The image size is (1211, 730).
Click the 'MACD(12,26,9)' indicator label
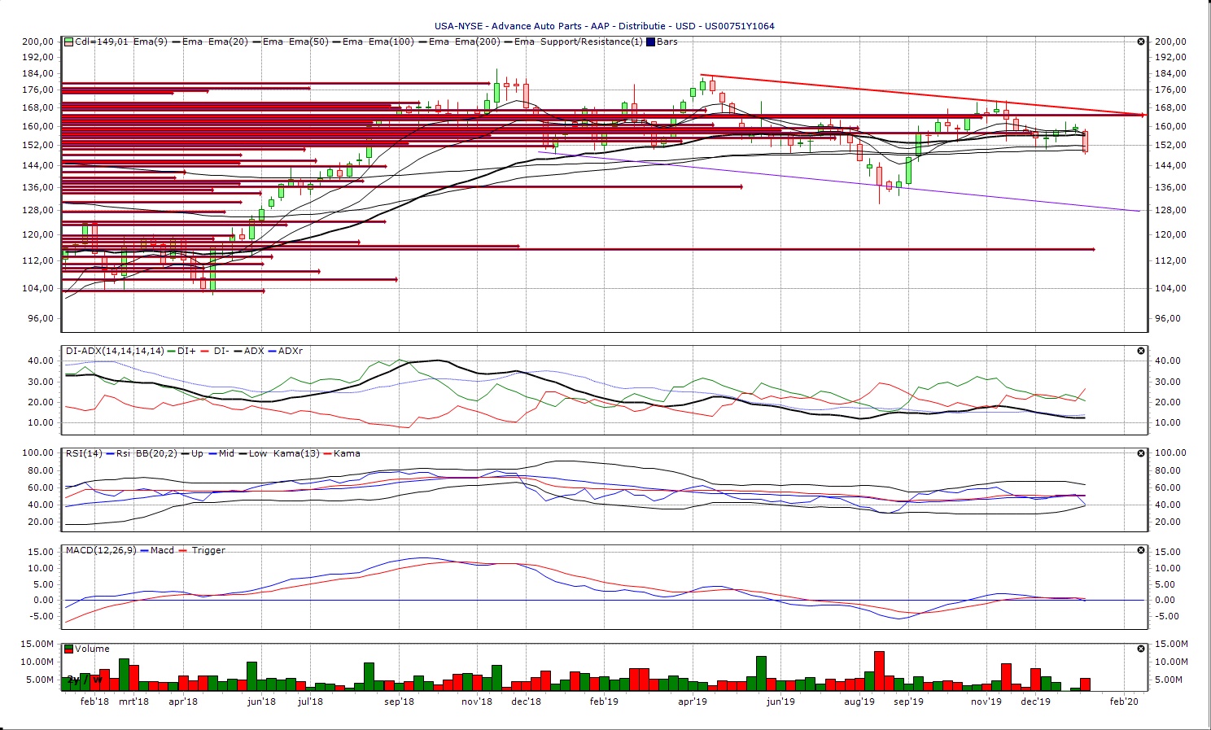coord(102,550)
